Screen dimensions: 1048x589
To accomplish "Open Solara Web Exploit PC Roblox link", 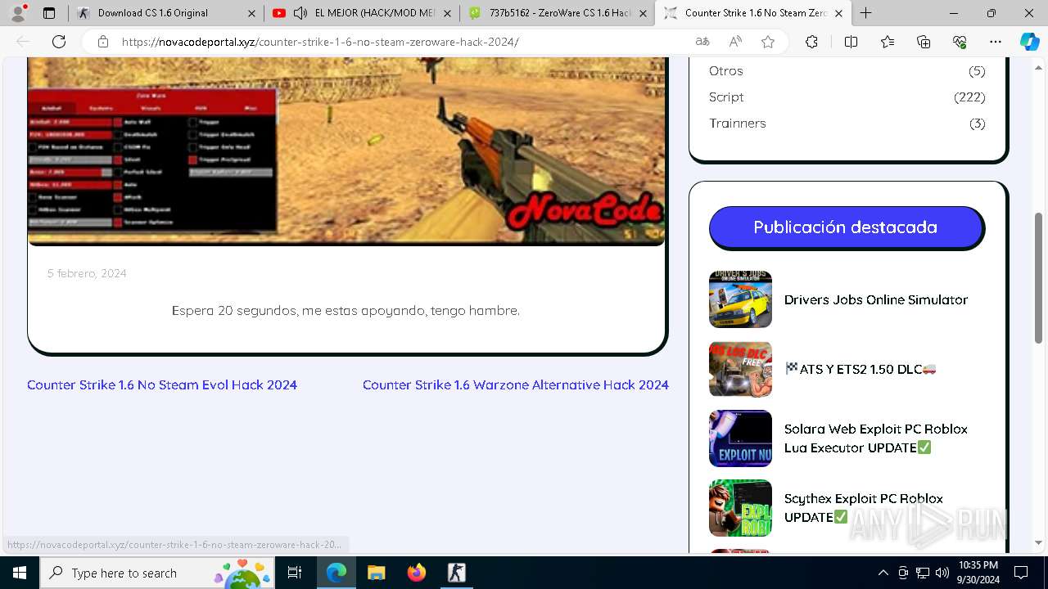I will click(876, 438).
